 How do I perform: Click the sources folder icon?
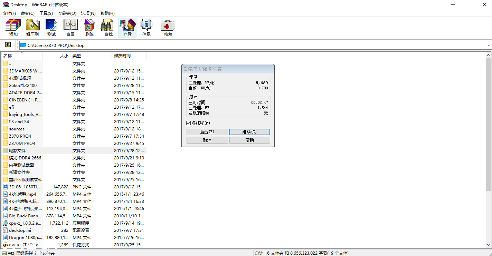tap(6, 129)
